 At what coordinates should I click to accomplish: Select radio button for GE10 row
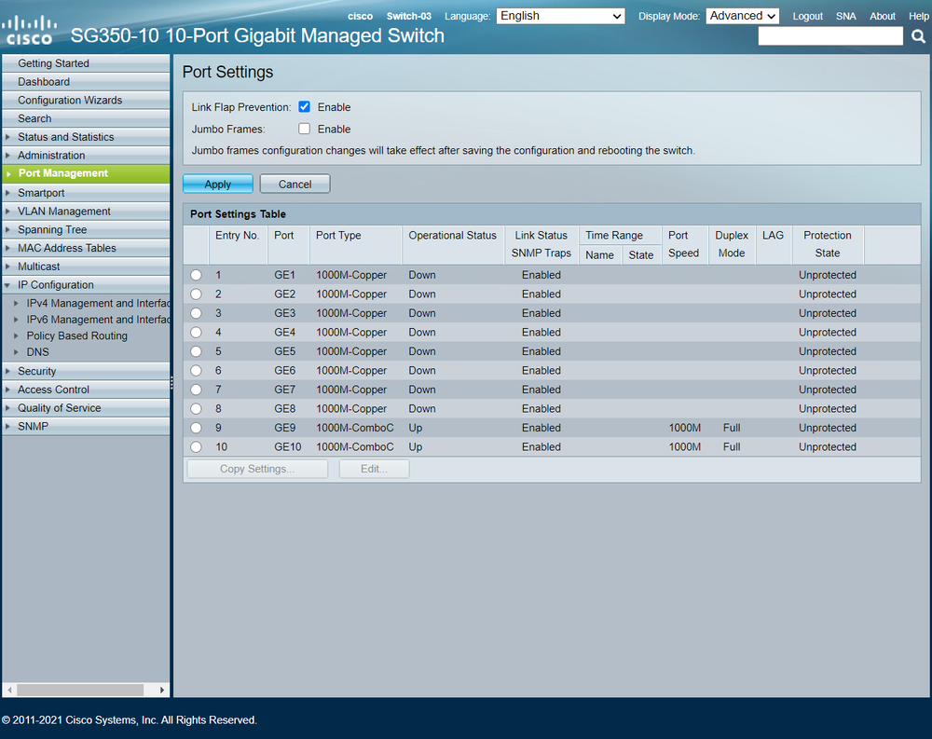coord(196,447)
